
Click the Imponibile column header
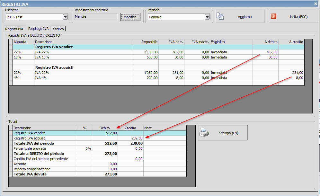point(146,42)
